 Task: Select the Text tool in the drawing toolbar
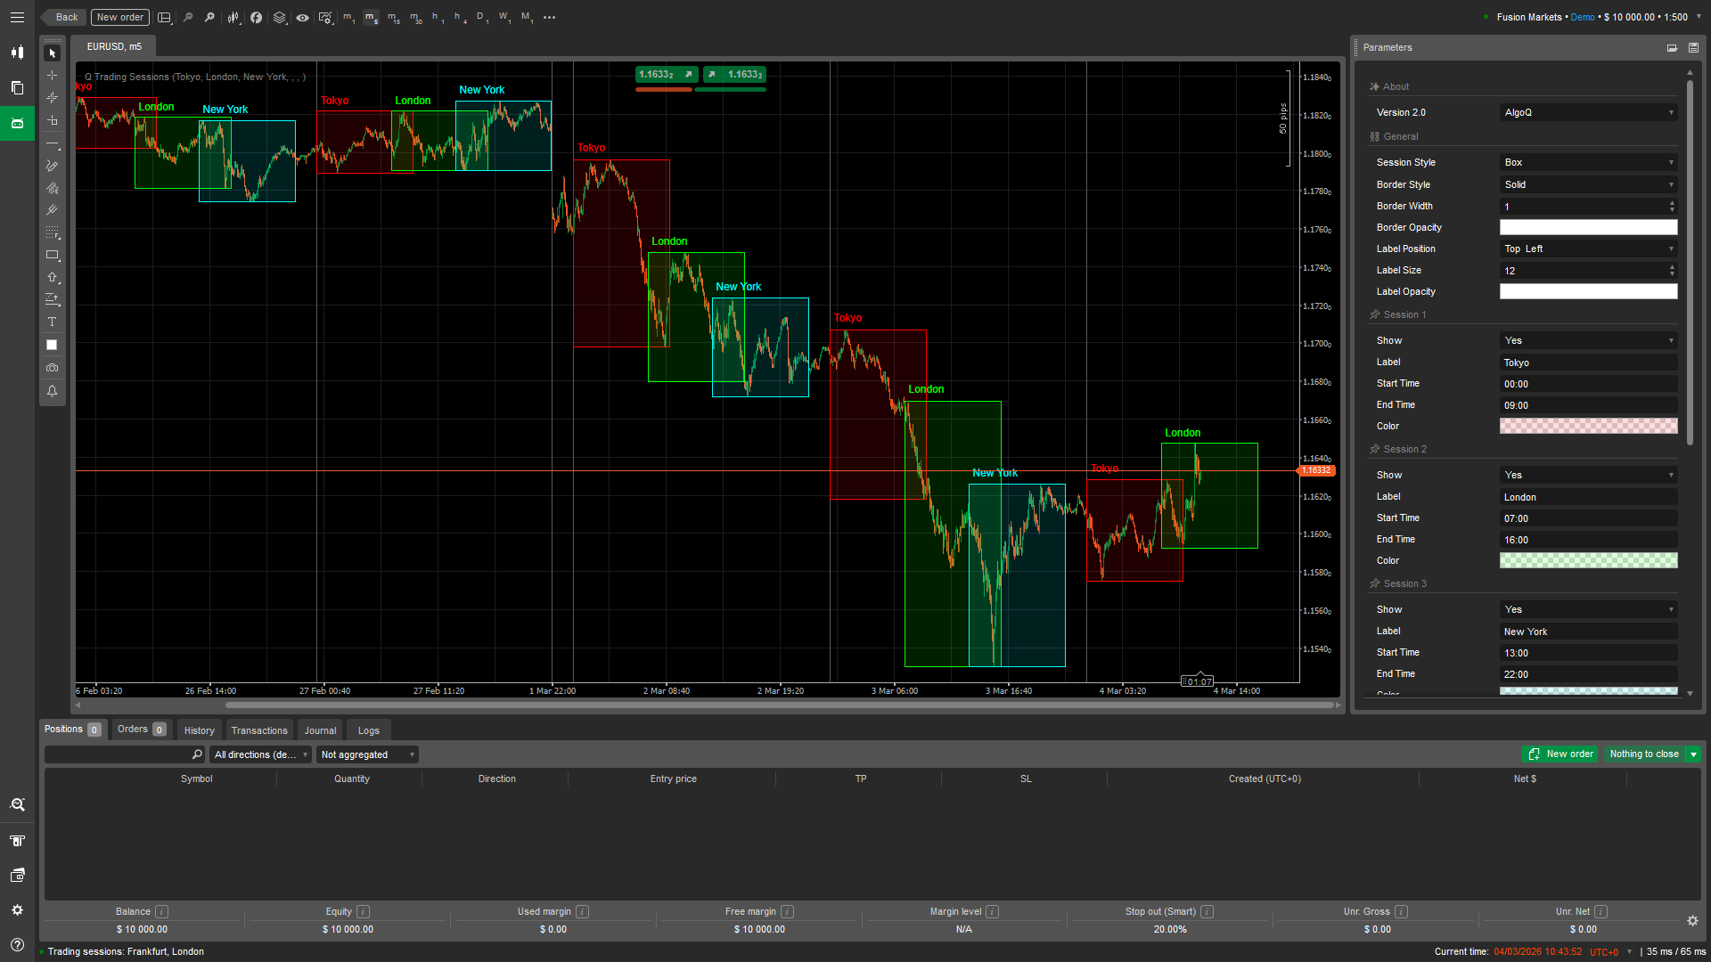click(53, 322)
